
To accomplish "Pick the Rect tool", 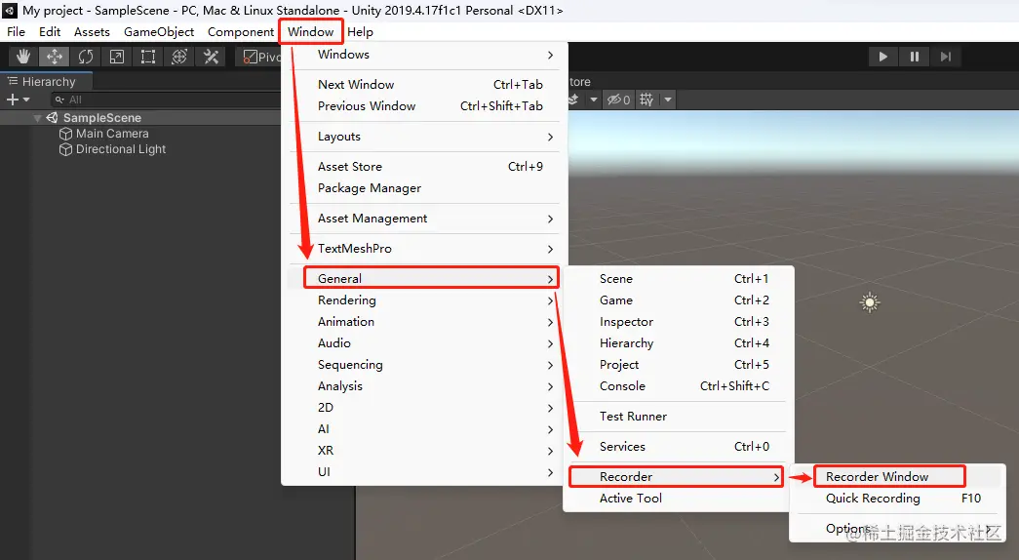I will (x=148, y=57).
